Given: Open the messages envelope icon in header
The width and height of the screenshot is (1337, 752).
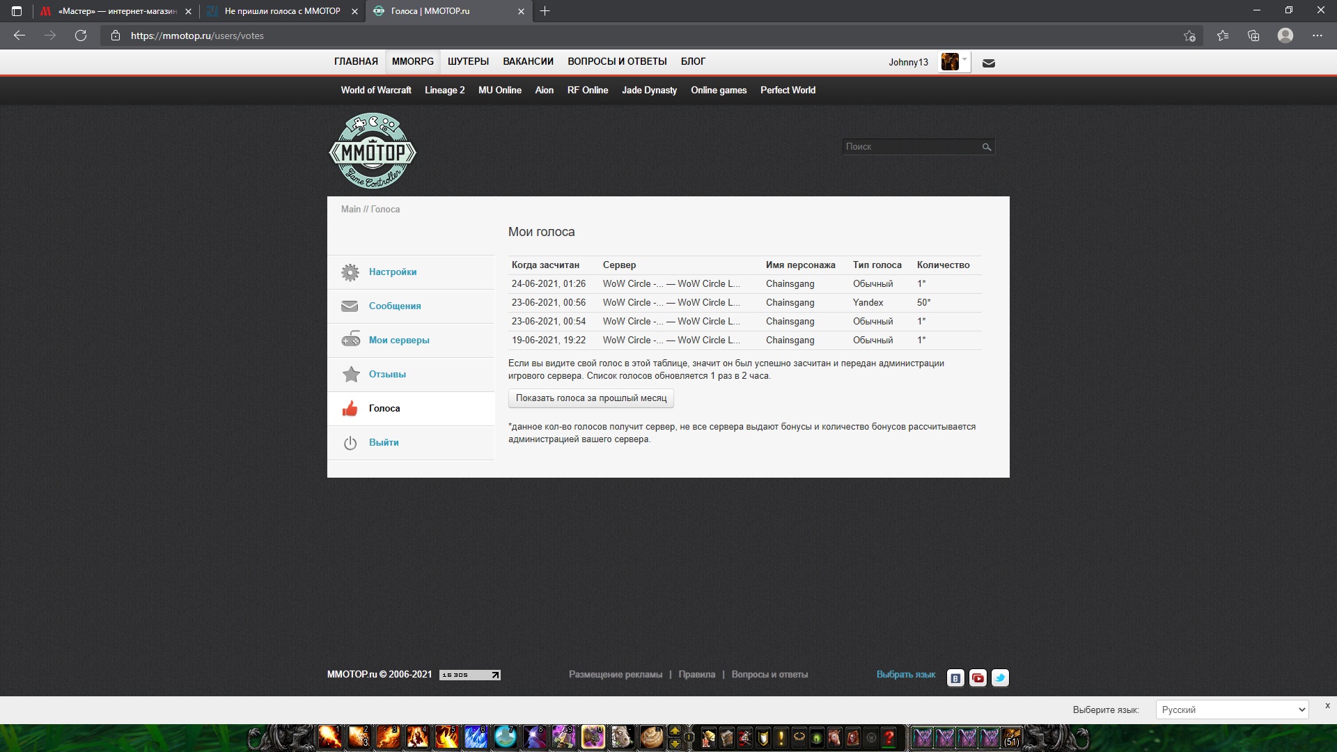Looking at the screenshot, I should pos(988,63).
